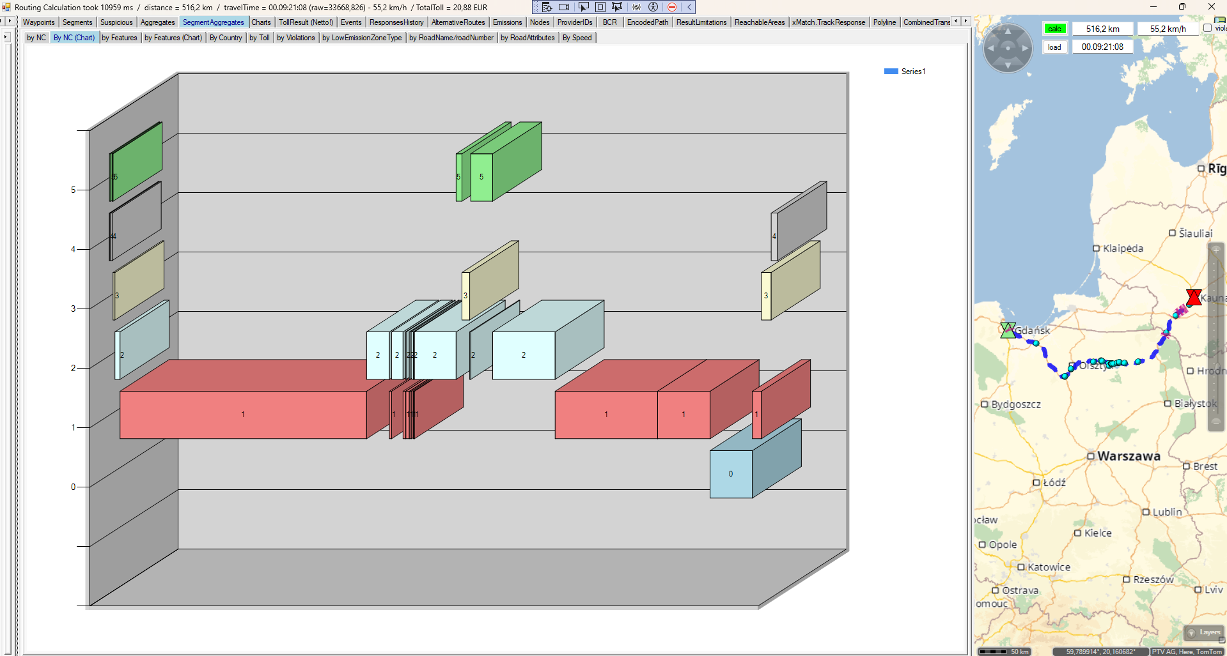Image resolution: width=1227 pixels, height=656 pixels.
Task: Click the red destination marker near Kaunas
Action: click(1193, 297)
